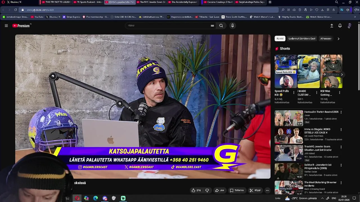Screen dimensions: 360x202
Task: Open options for Hanksullini Twitch Rewind video
Action: click(x=341, y=112)
